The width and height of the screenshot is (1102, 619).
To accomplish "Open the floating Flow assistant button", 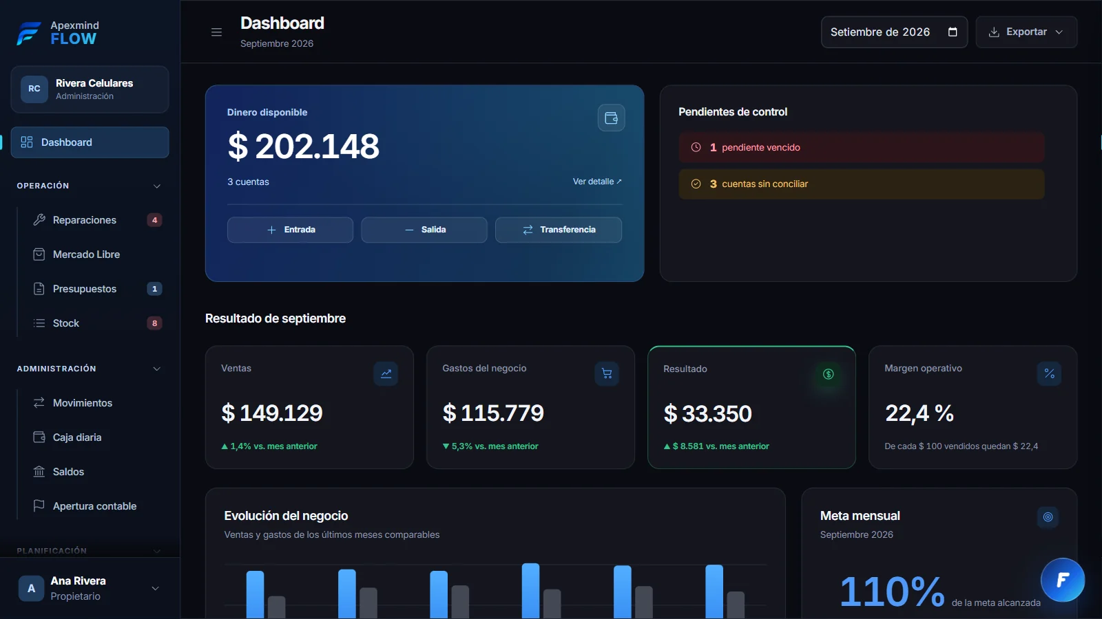I will tap(1063, 580).
